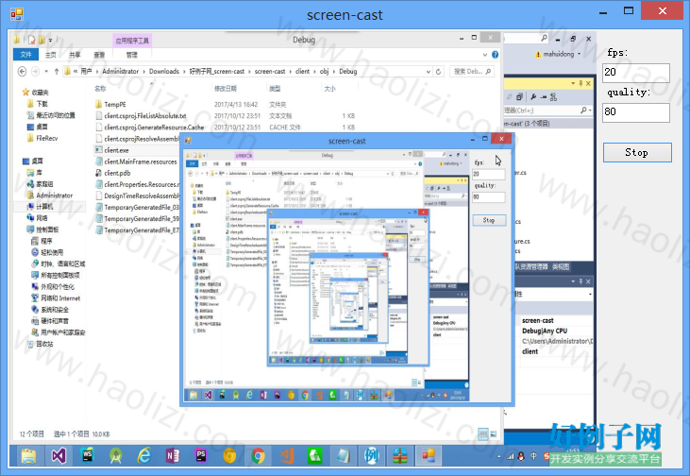This screenshot has width=690, height=476.
Task: Open the Explorer help question-mark icon
Action: (x=495, y=55)
